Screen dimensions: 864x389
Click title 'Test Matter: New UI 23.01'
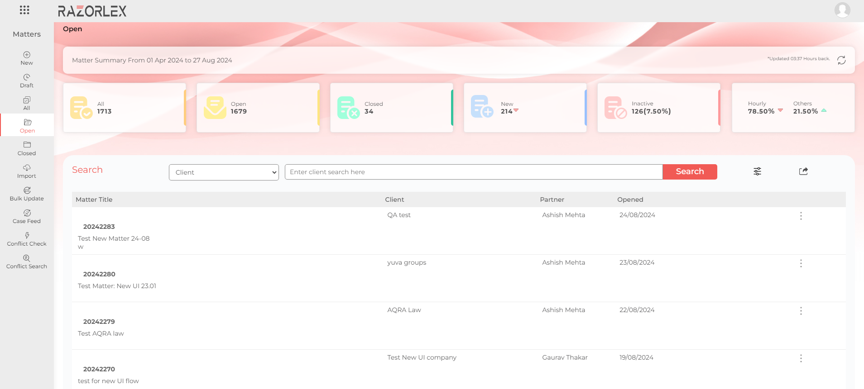point(117,286)
